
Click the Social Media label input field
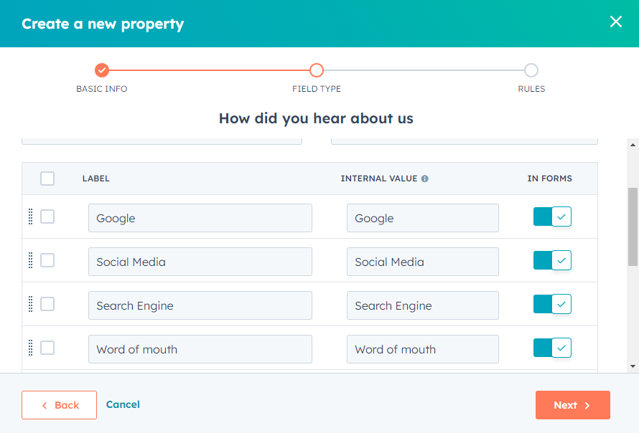(200, 262)
